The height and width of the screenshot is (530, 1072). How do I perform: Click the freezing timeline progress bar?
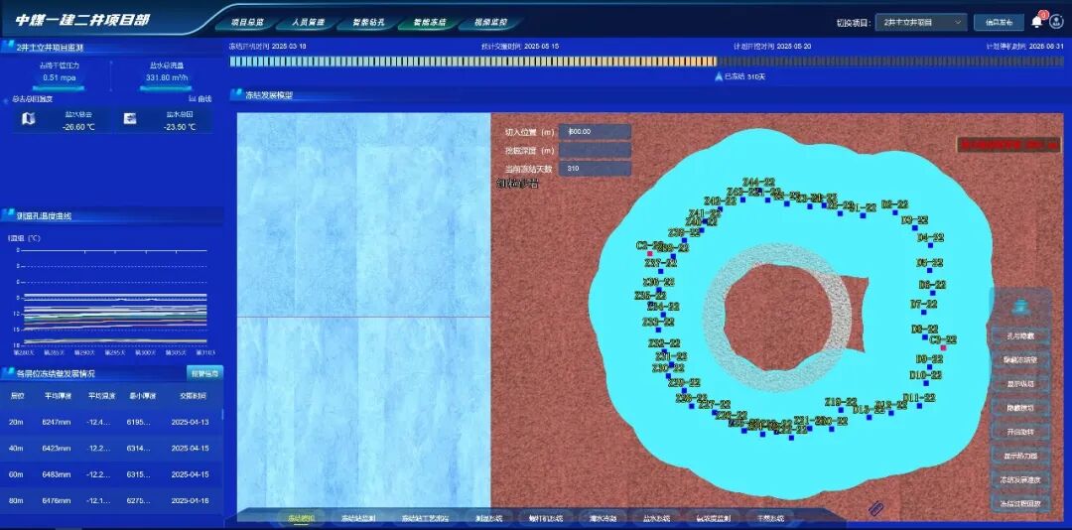(647, 62)
